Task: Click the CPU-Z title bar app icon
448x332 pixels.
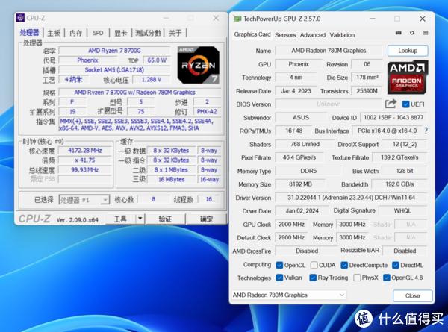Action: 20,18
